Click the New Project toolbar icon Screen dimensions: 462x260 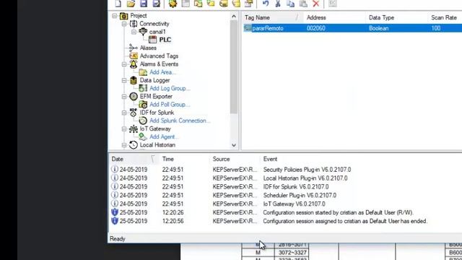pos(118,3)
